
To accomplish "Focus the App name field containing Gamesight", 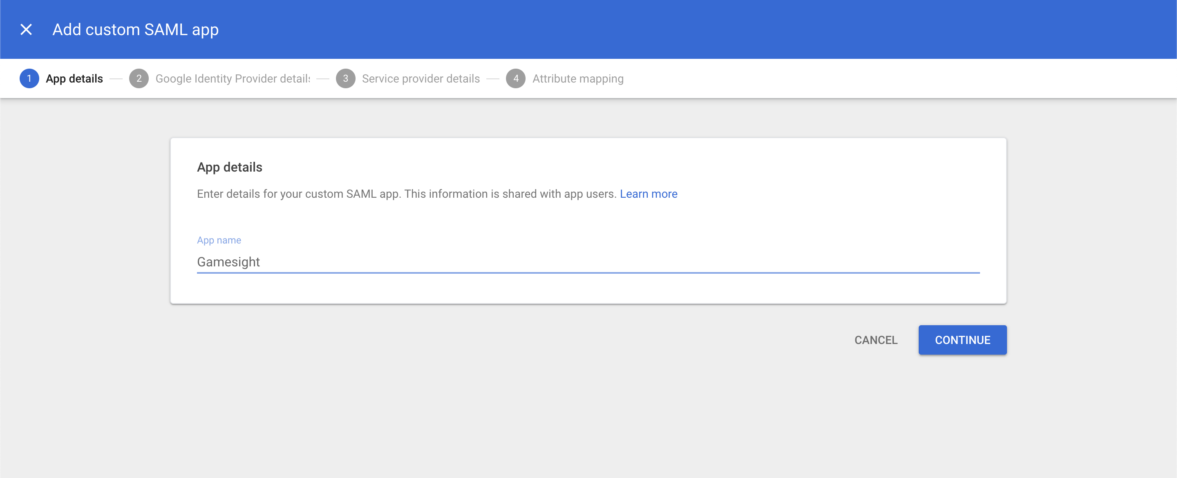I will pos(588,262).
